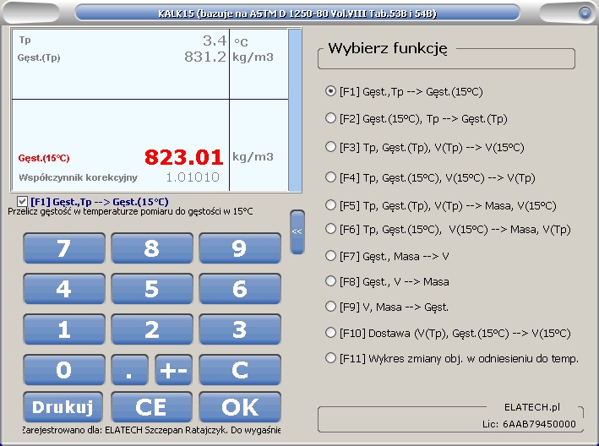
Task: Select F11 Wykres zmiany obj. option
Action: coord(452,358)
